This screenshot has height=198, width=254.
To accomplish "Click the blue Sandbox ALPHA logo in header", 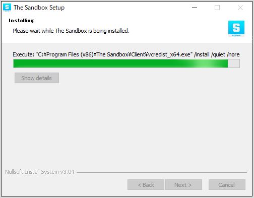I will (x=236, y=28).
